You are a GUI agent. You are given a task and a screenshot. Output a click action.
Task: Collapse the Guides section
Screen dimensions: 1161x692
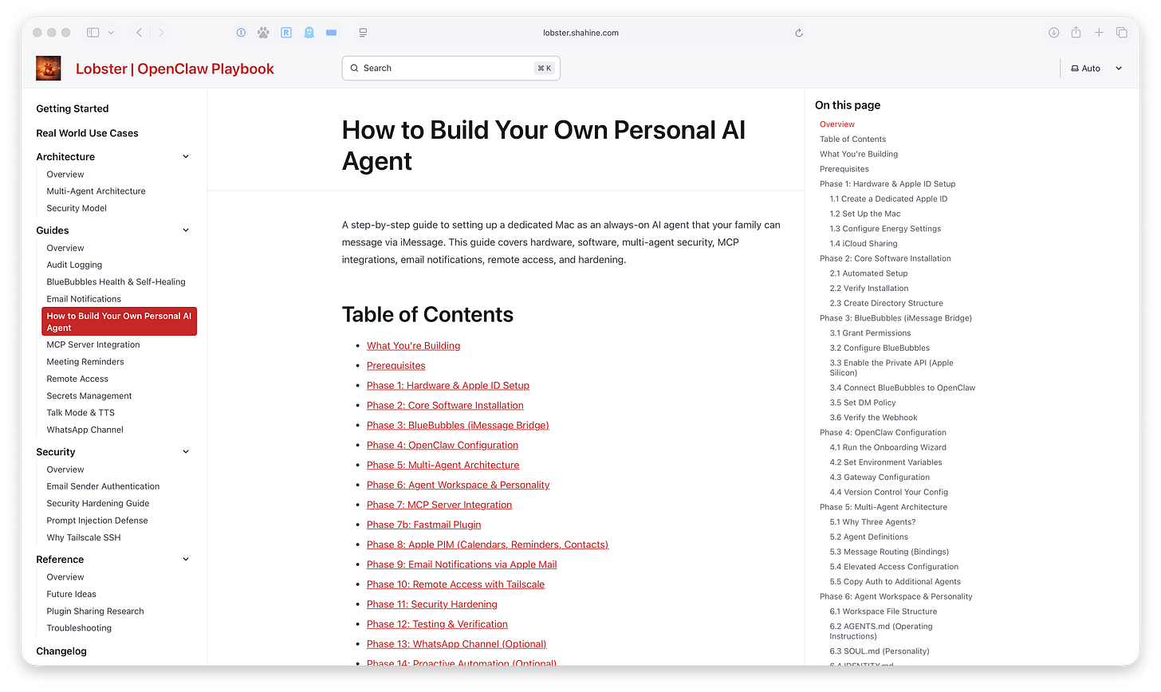coord(186,230)
